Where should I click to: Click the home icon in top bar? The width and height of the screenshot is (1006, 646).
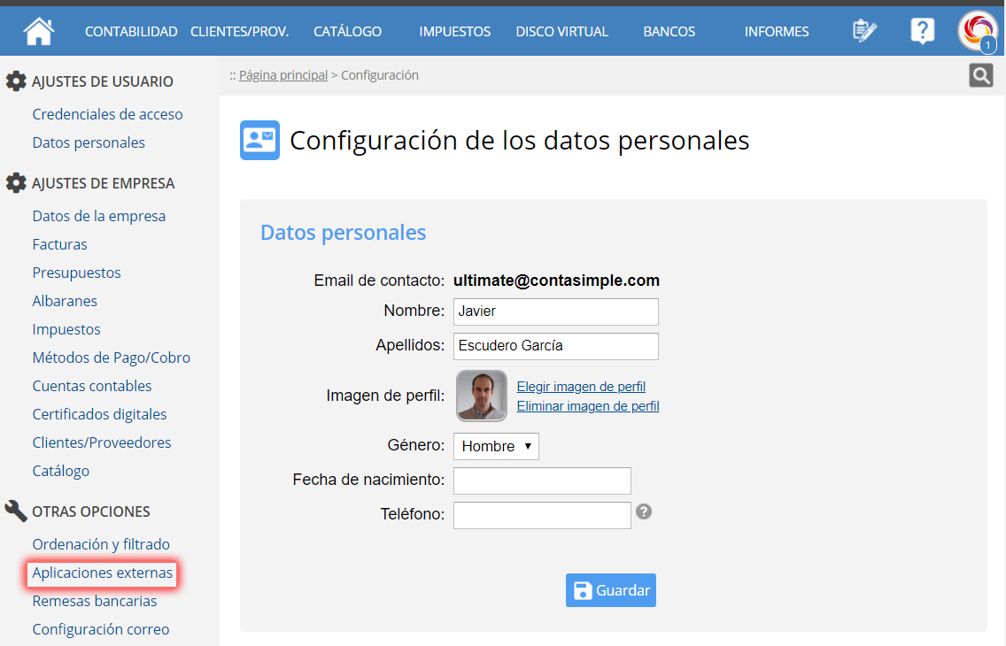click(39, 31)
